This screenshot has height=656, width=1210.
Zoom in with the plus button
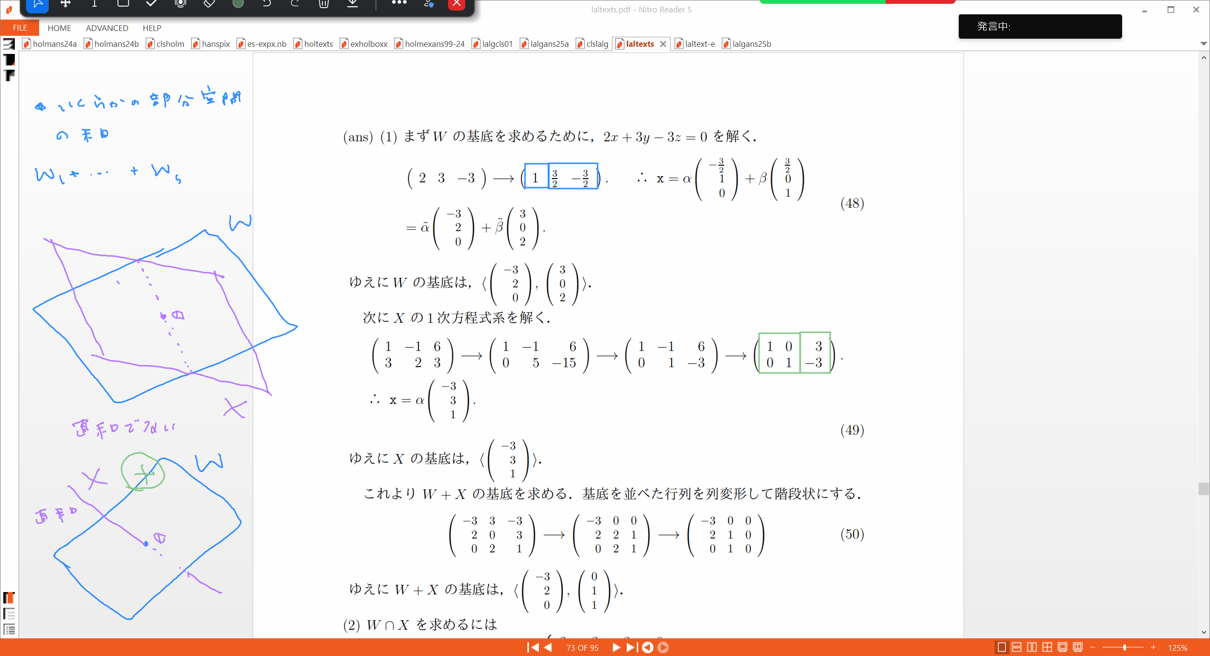(x=1153, y=647)
